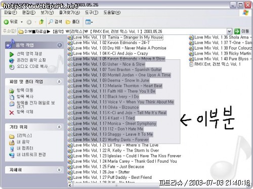Open the 즐겨찾기(A) menu

pyautogui.click(x=69, y=13)
